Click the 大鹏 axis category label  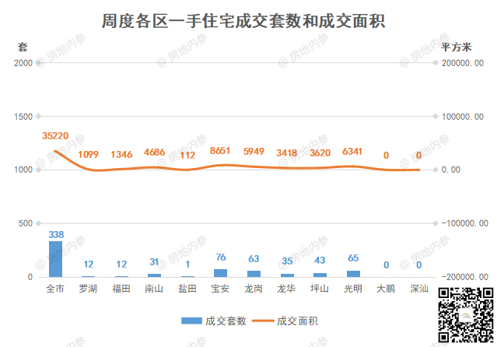(386, 289)
